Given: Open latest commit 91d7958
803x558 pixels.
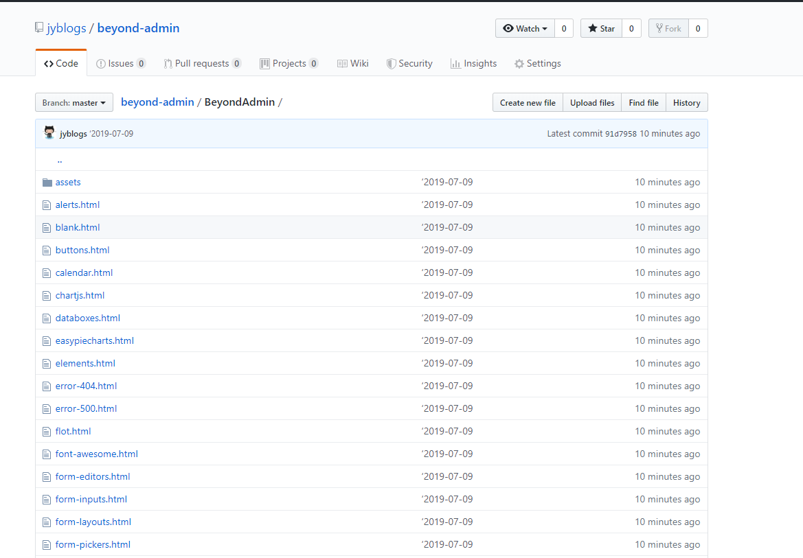Looking at the screenshot, I should click(x=621, y=134).
